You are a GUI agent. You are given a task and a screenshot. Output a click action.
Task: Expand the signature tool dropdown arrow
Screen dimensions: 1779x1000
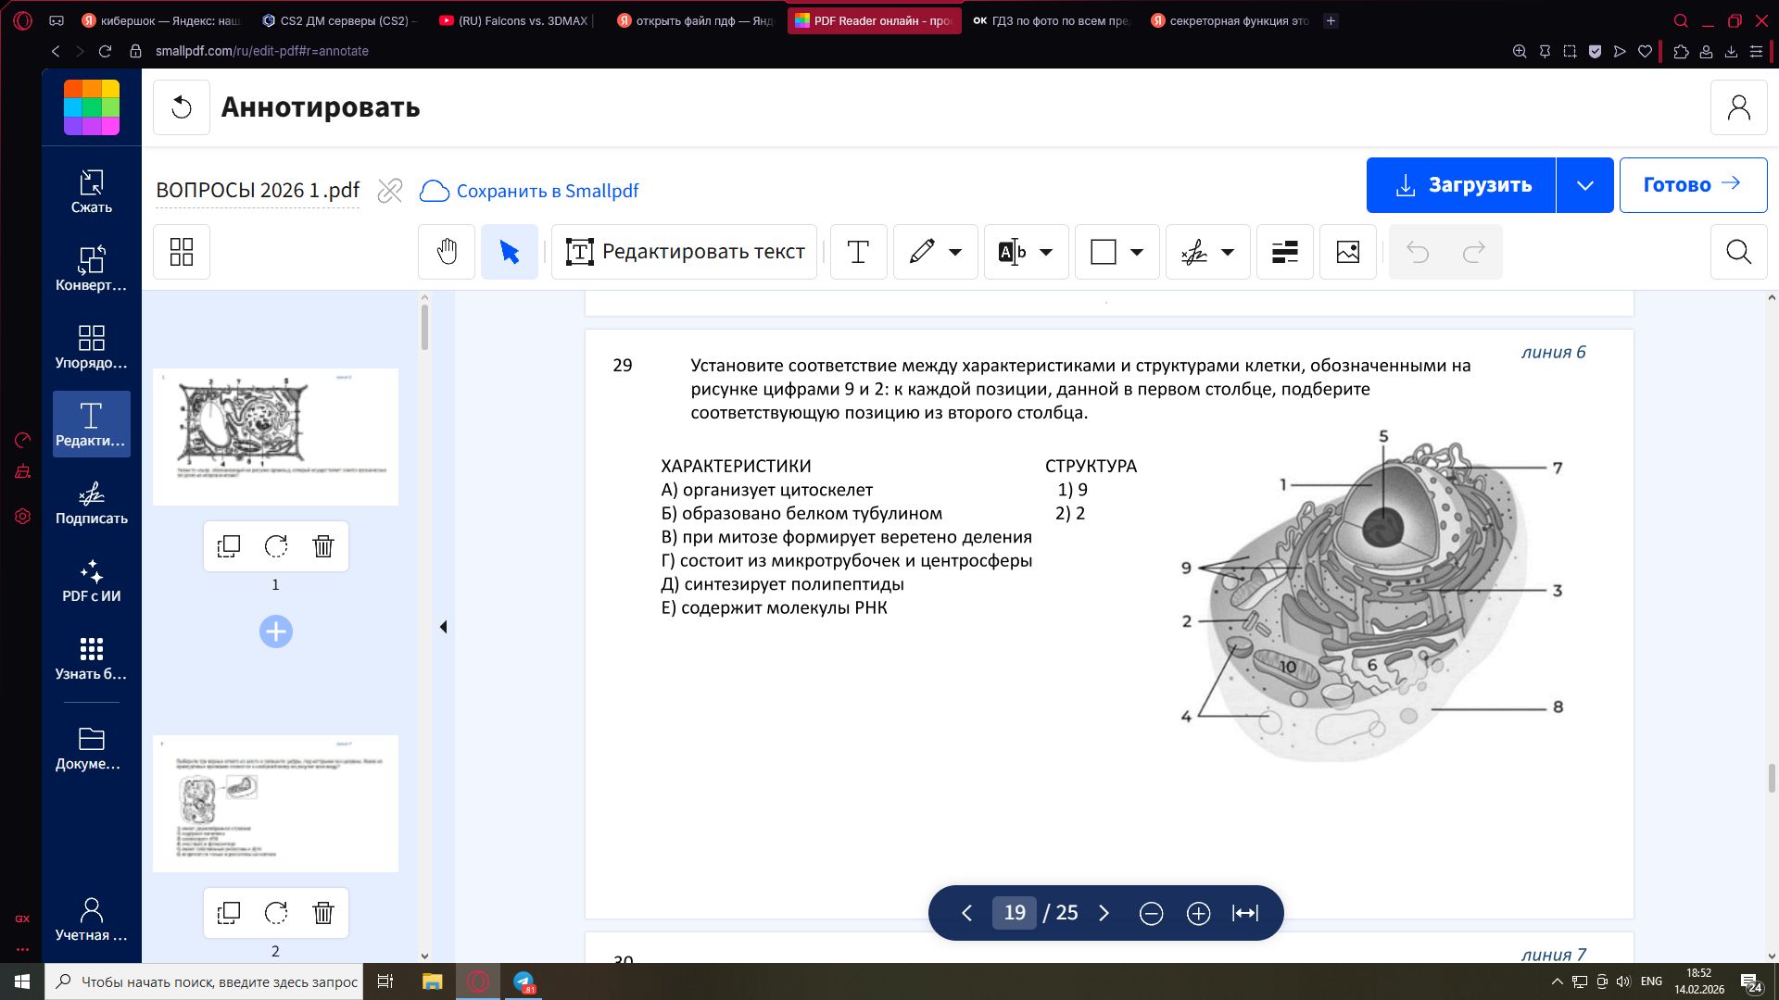[x=1228, y=252]
